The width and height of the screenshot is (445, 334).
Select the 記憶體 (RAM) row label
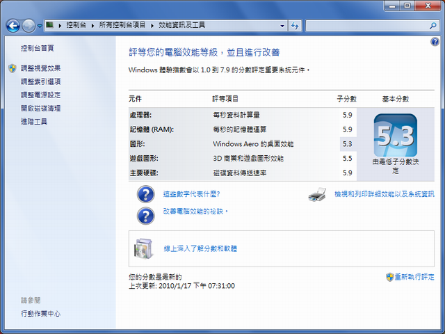(x=152, y=129)
